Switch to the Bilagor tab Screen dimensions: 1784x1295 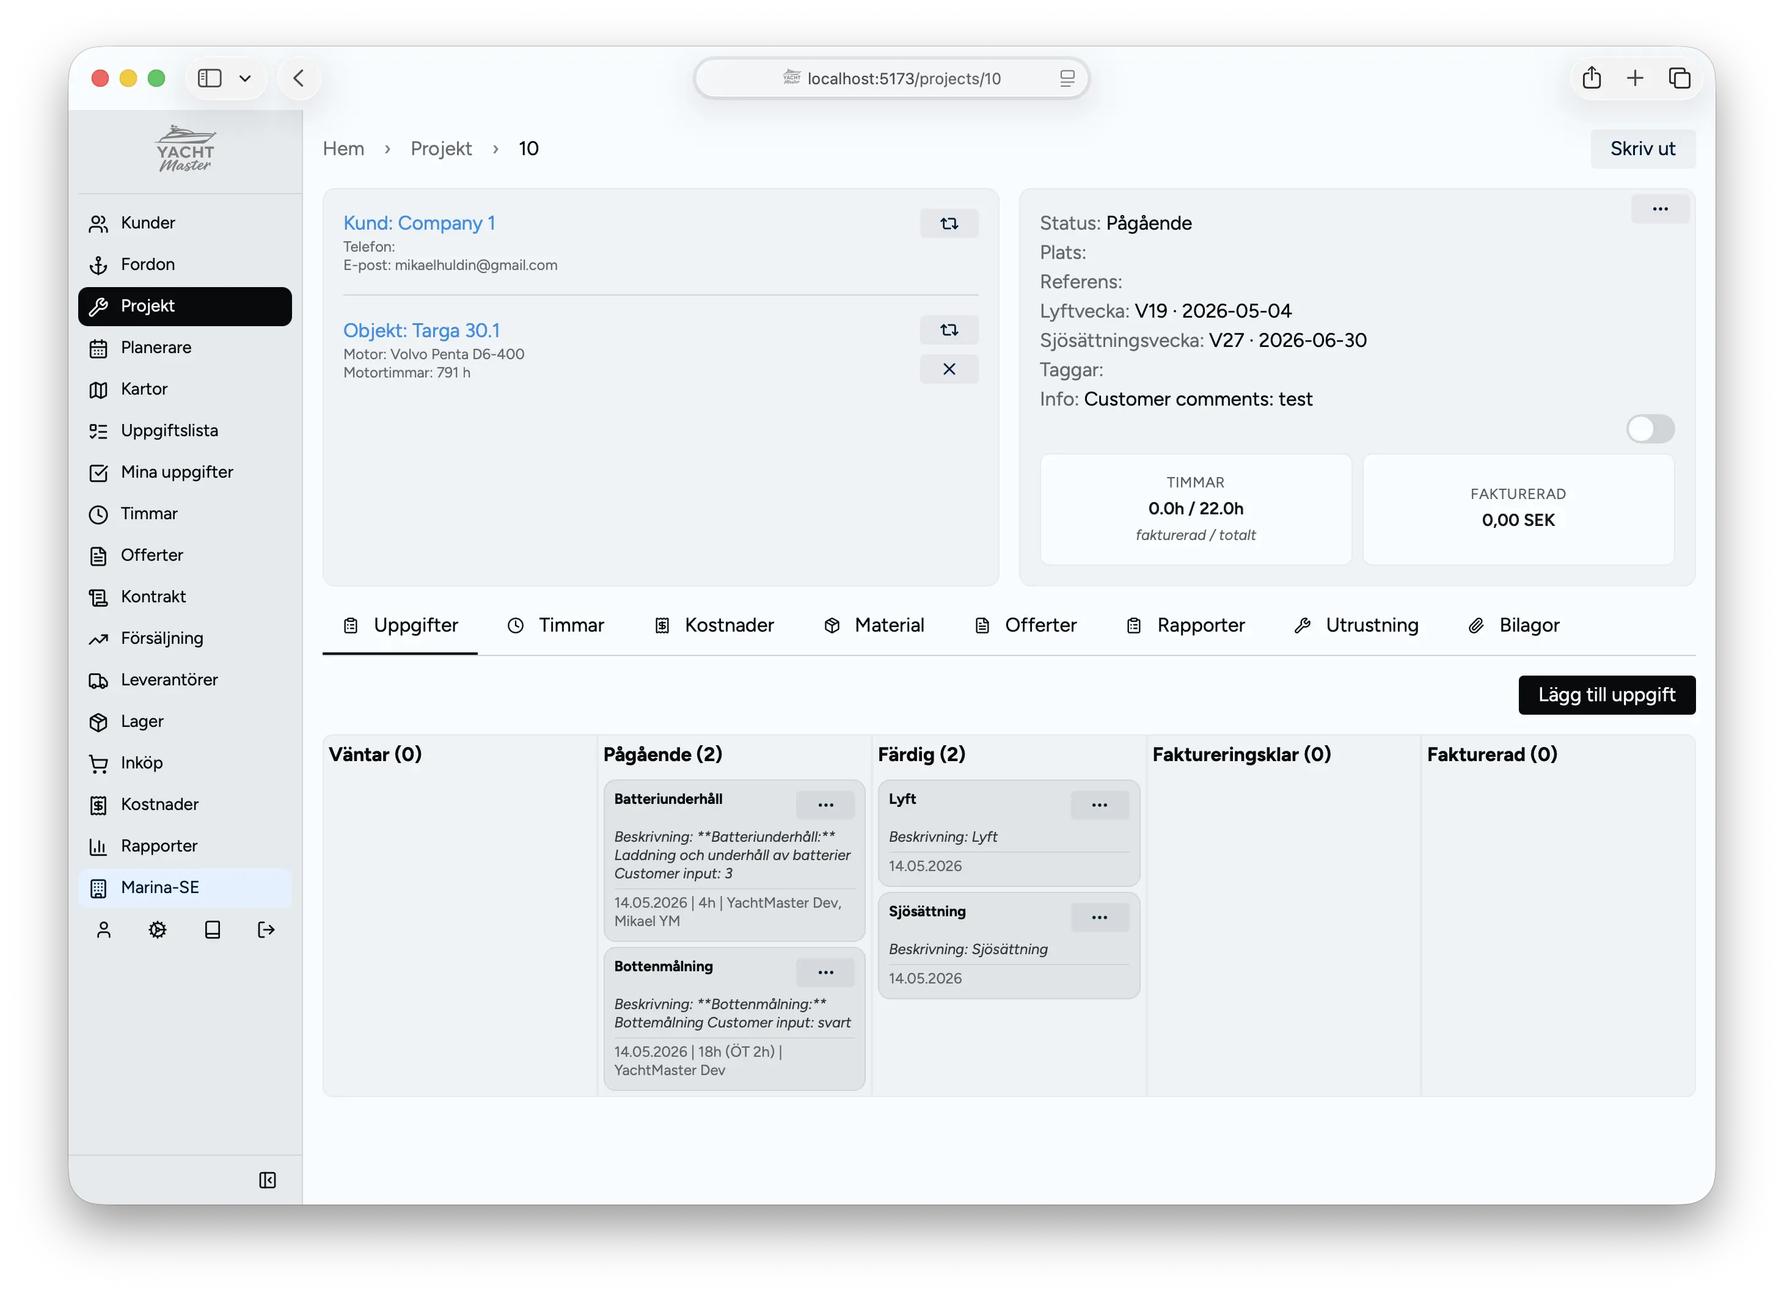1513,625
